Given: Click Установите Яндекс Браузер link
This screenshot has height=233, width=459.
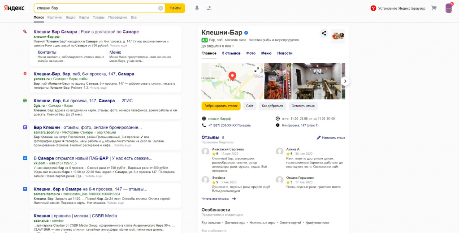Looking at the screenshot, I should [402, 8].
